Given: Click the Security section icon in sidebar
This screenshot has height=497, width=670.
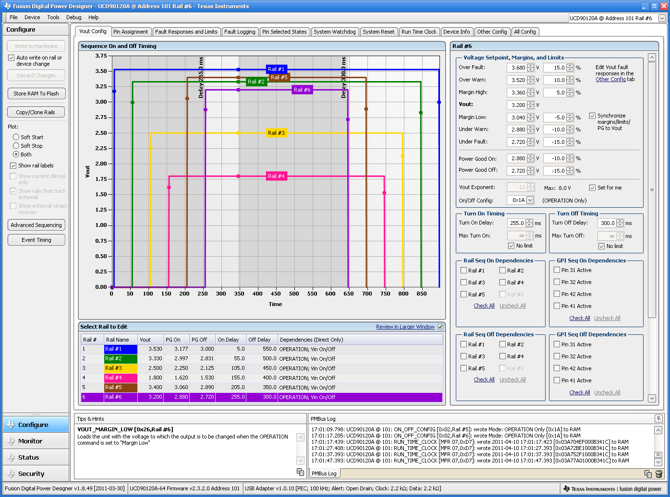Looking at the screenshot, I should pyautogui.click(x=11, y=474).
